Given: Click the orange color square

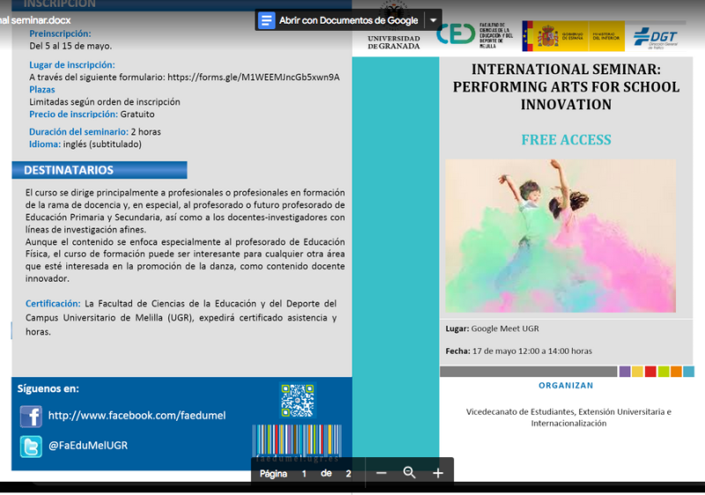Looking at the screenshot, I should 676,372.
